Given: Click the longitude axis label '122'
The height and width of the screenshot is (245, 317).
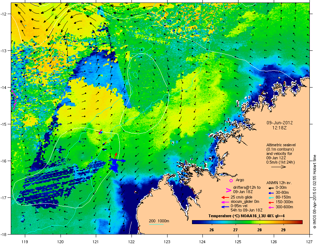Looking at the screenshot, I should 131,242.
